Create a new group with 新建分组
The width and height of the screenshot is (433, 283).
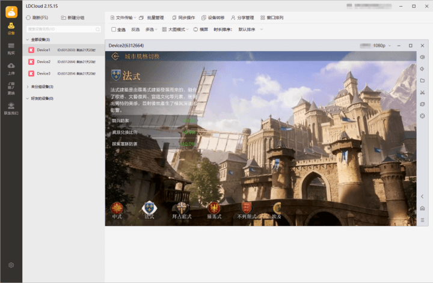click(x=72, y=17)
